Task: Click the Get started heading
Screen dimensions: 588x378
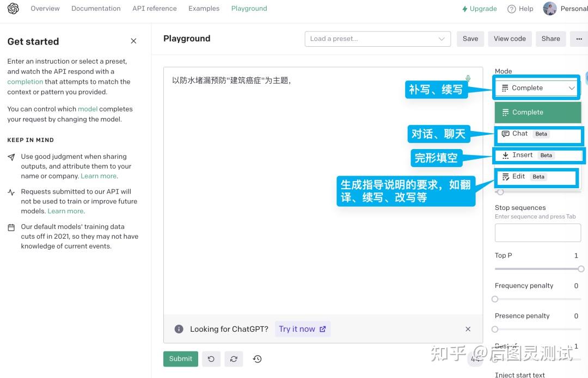Action: point(33,41)
